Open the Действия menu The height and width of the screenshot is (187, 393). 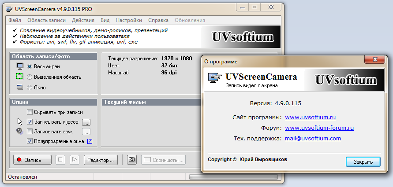pos(83,20)
